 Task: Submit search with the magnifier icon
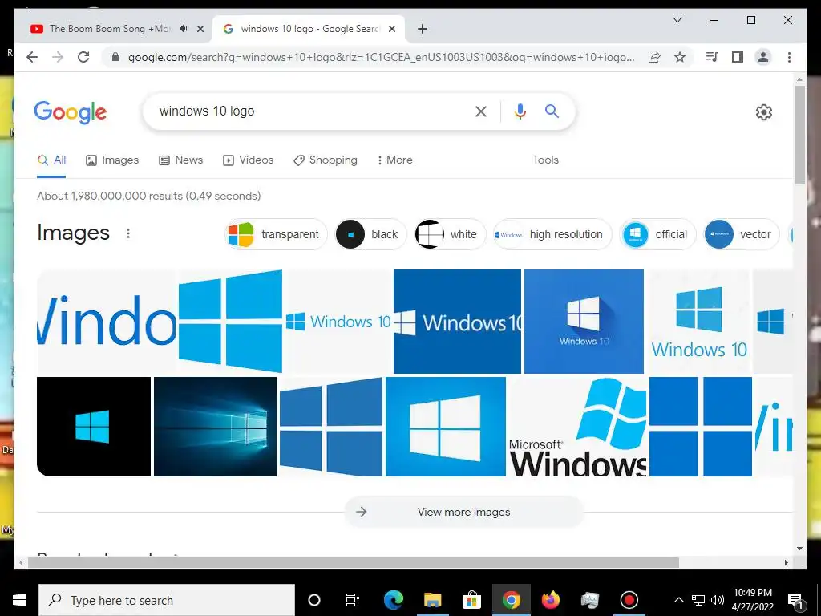pyautogui.click(x=552, y=111)
